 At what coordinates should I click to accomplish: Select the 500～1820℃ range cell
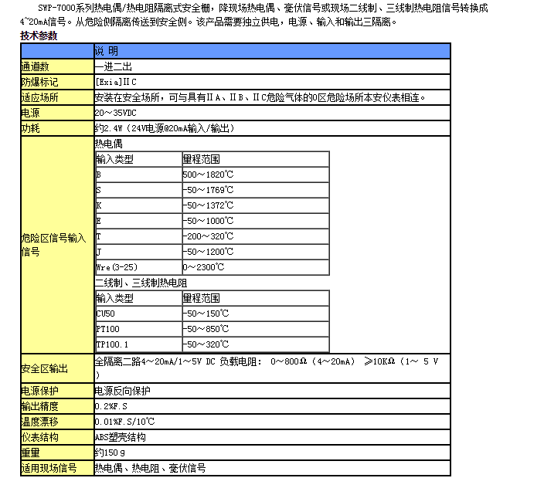click(x=208, y=175)
